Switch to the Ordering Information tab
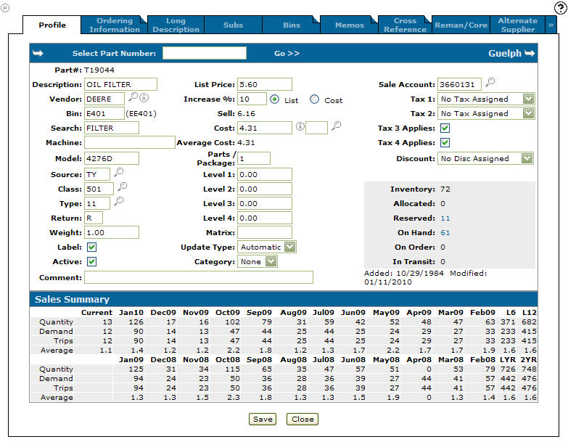 tap(115, 25)
